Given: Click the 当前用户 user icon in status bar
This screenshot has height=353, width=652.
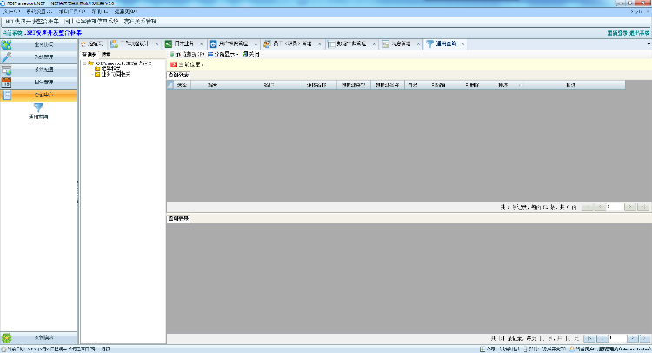Looking at the screenshot, I should click(572, 350).
